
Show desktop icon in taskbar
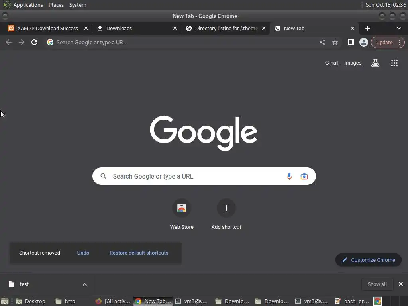tap(5, 301)
